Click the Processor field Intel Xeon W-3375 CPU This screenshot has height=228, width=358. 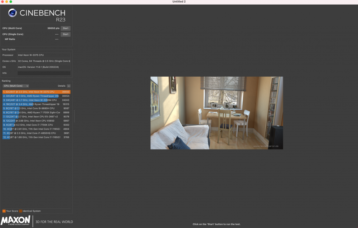point(44,55)
